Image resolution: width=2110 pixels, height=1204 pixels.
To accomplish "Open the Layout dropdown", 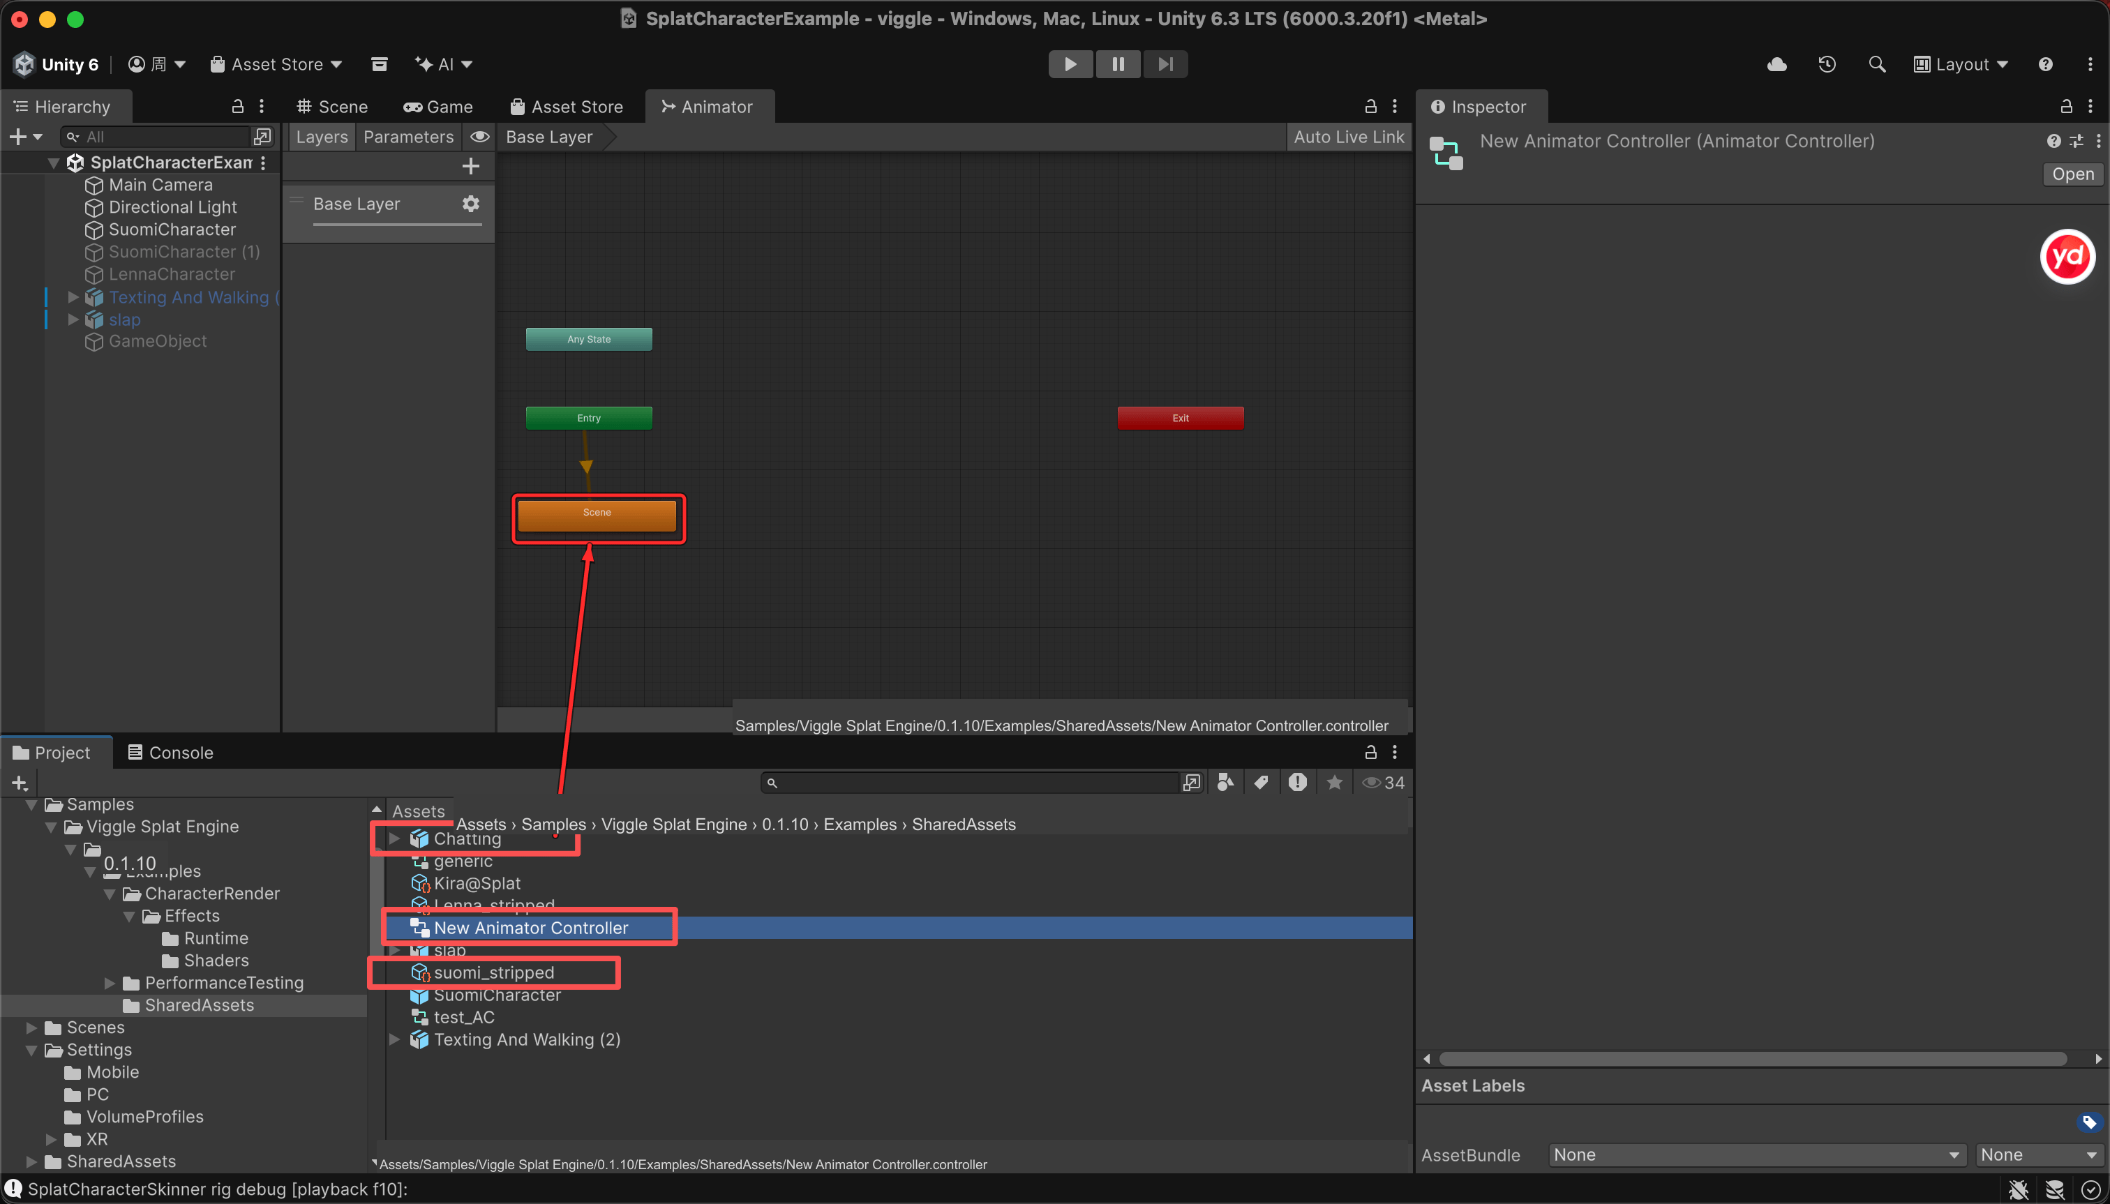I will [x=1961, y=64].
